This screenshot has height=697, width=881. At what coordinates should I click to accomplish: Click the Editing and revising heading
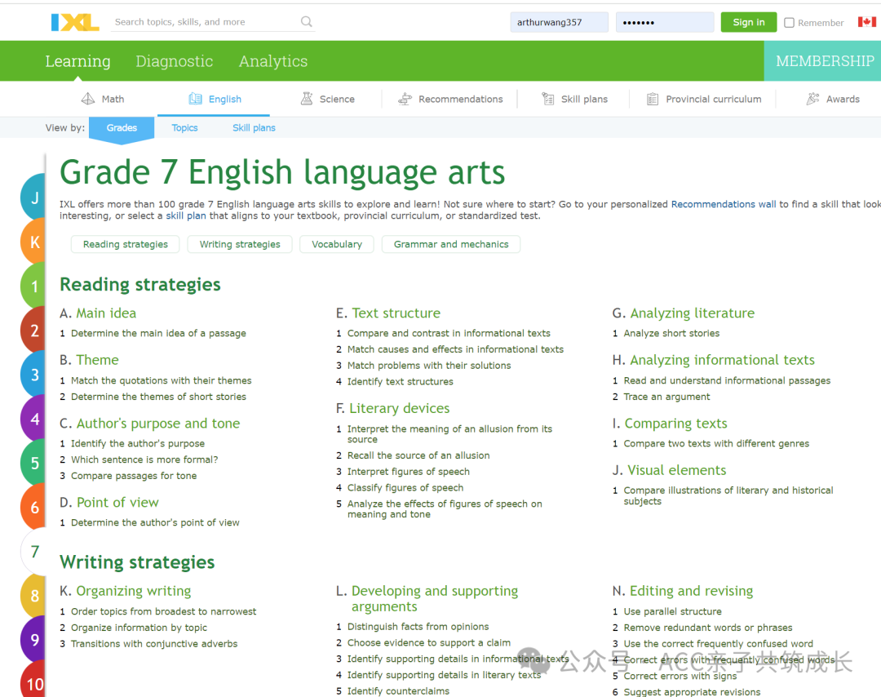pos(691,591)
